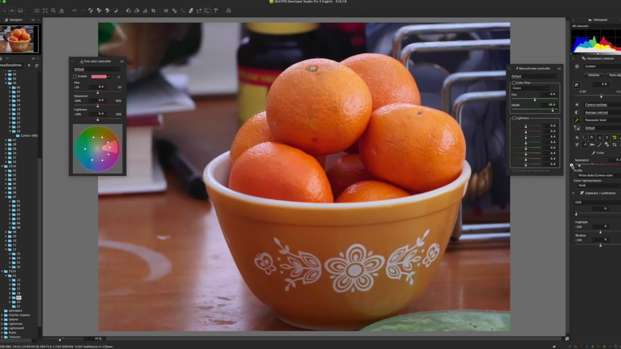Select the Curtiss-500 folder
The width and height of the screenshot is (621, 349).
28,136
